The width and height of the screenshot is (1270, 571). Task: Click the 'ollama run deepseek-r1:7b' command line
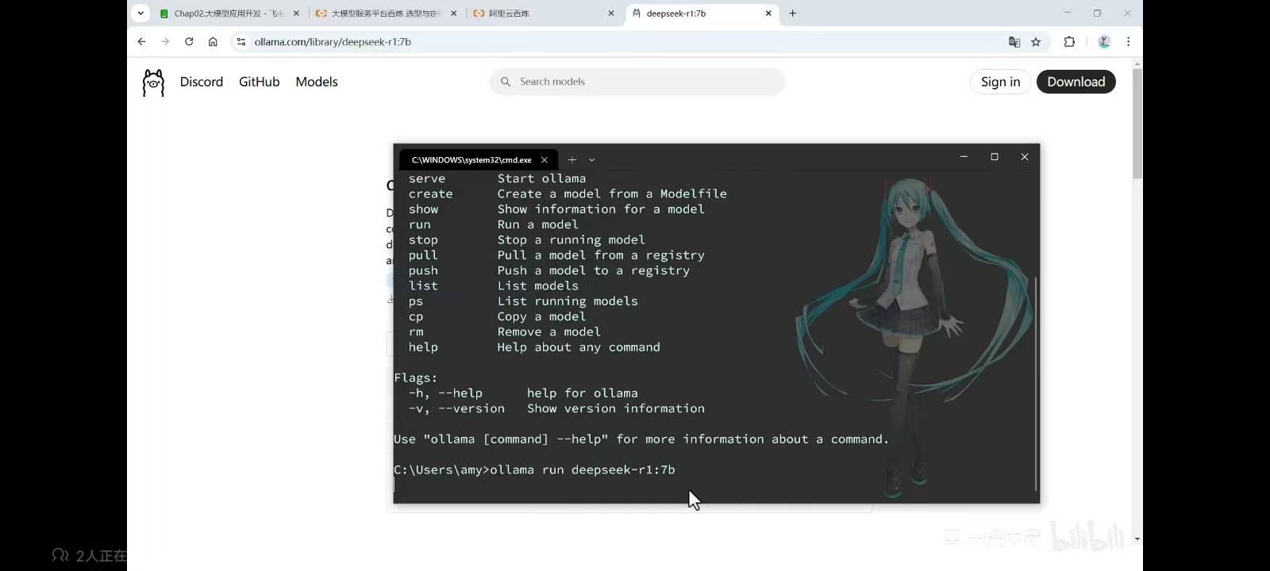(534, 469)
